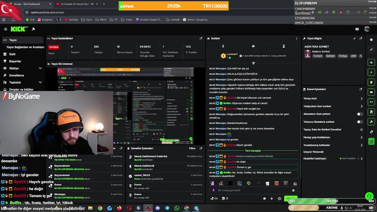Screen dimensions: 377x212
Task: Pop out the Yayın İstatistikleri panel
Action: 201,39
